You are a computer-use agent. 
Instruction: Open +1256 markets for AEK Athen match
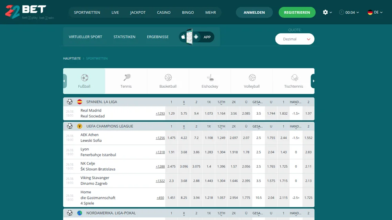click(160, 138)
